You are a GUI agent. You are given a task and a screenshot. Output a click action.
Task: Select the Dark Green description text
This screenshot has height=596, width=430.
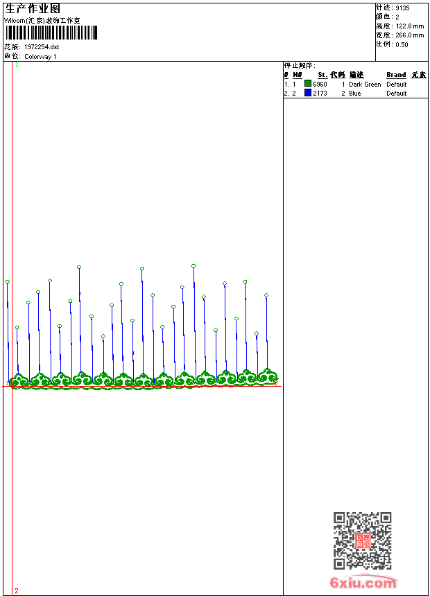[365, 85]
